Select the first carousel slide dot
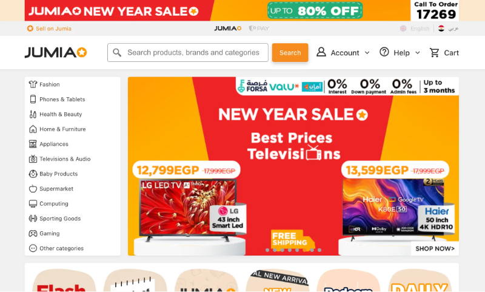The height and width of the screenshot is (292, 485). click(267, 250)
